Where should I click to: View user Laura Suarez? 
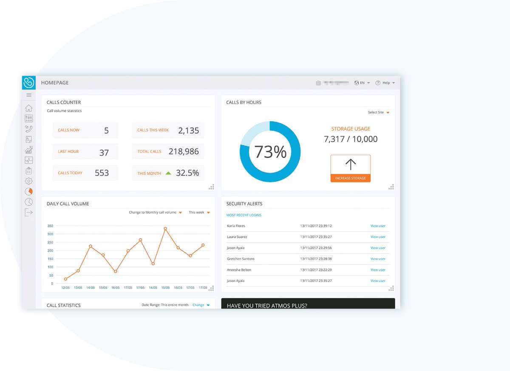click(378, 237)
